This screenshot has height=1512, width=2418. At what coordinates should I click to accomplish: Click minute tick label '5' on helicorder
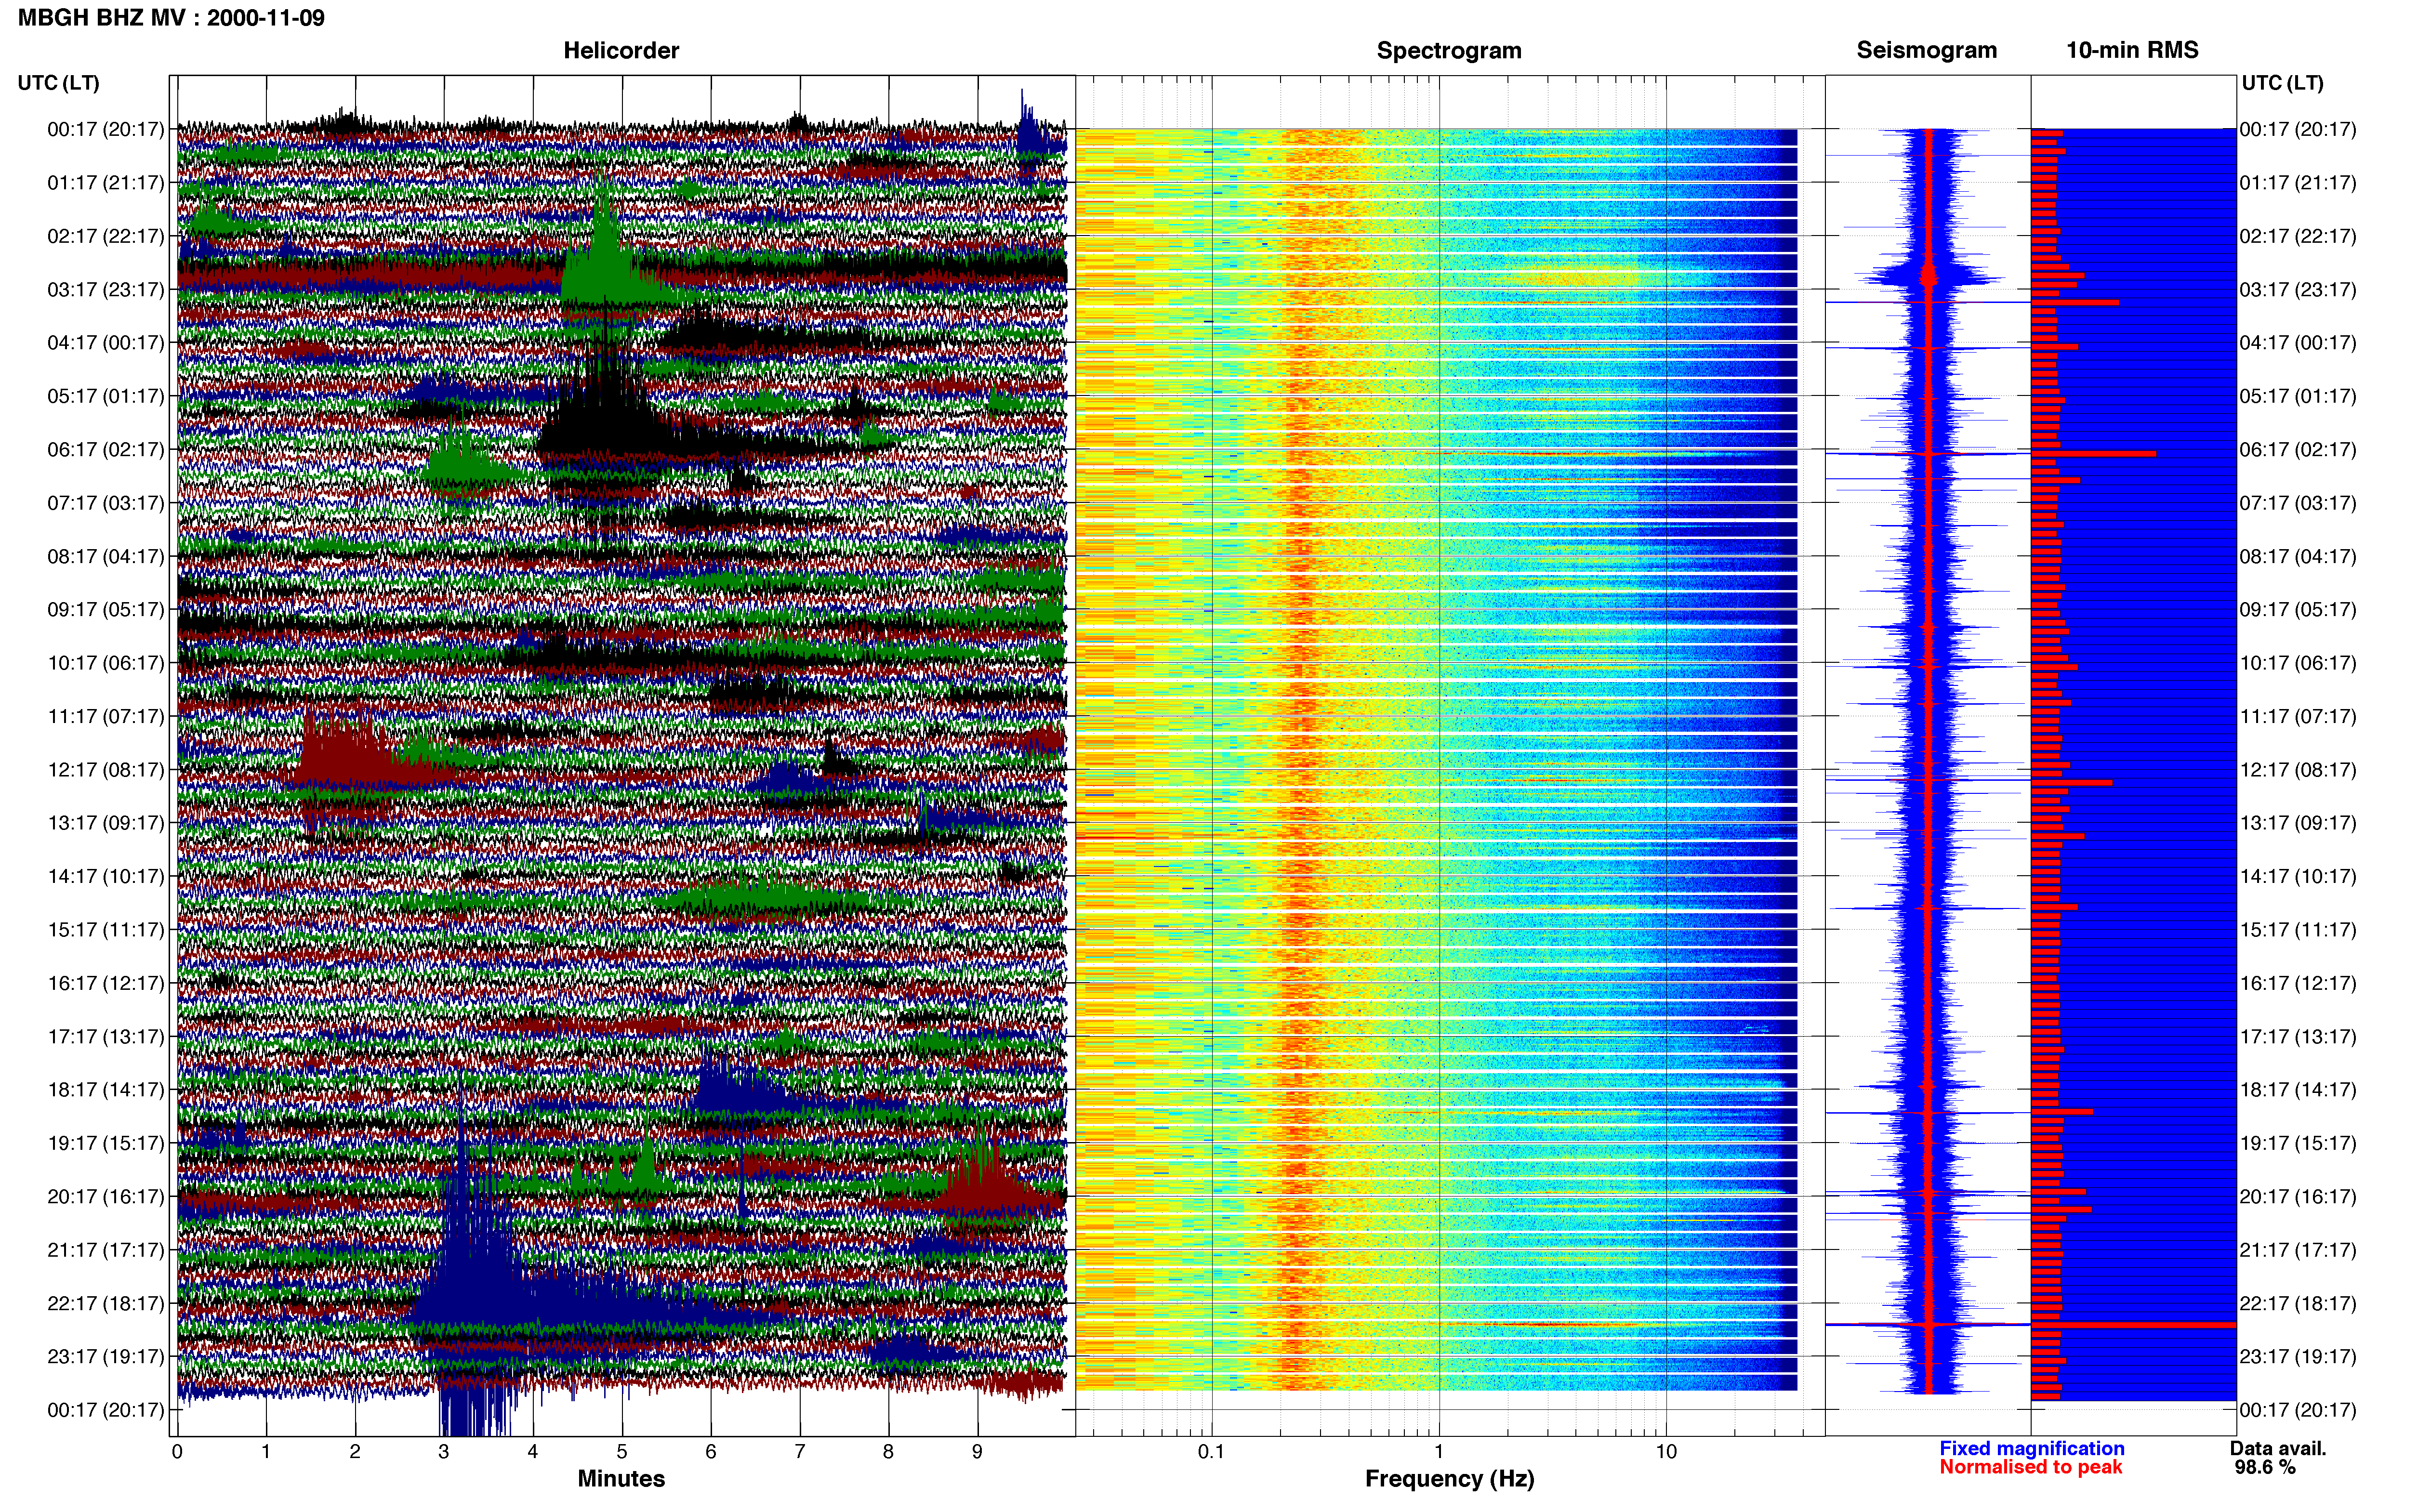pos(622,1452)
